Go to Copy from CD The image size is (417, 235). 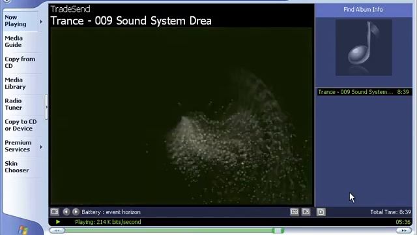point(20,63)
